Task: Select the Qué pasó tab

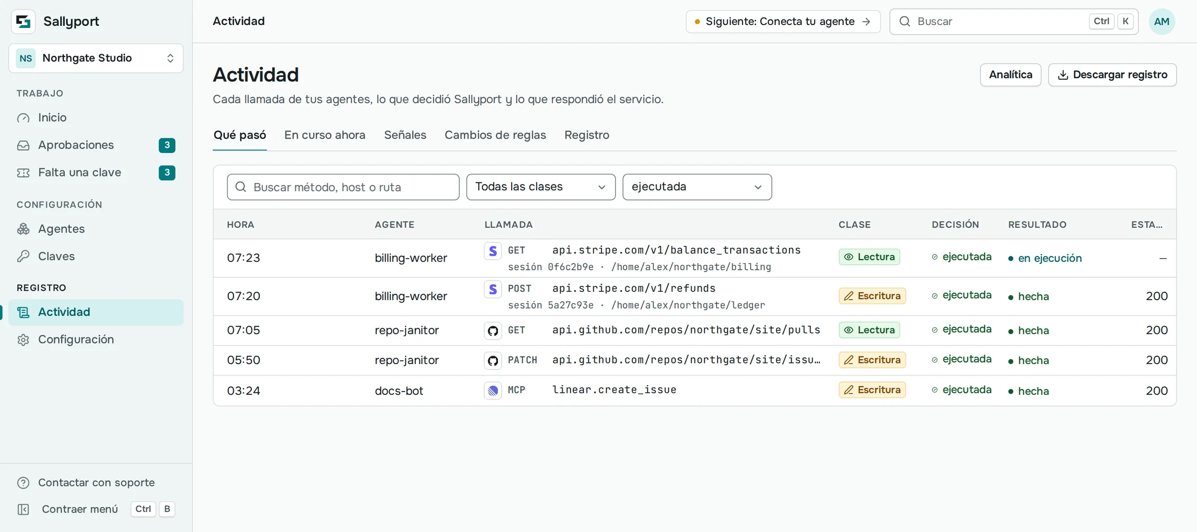Action: (240, 135)
